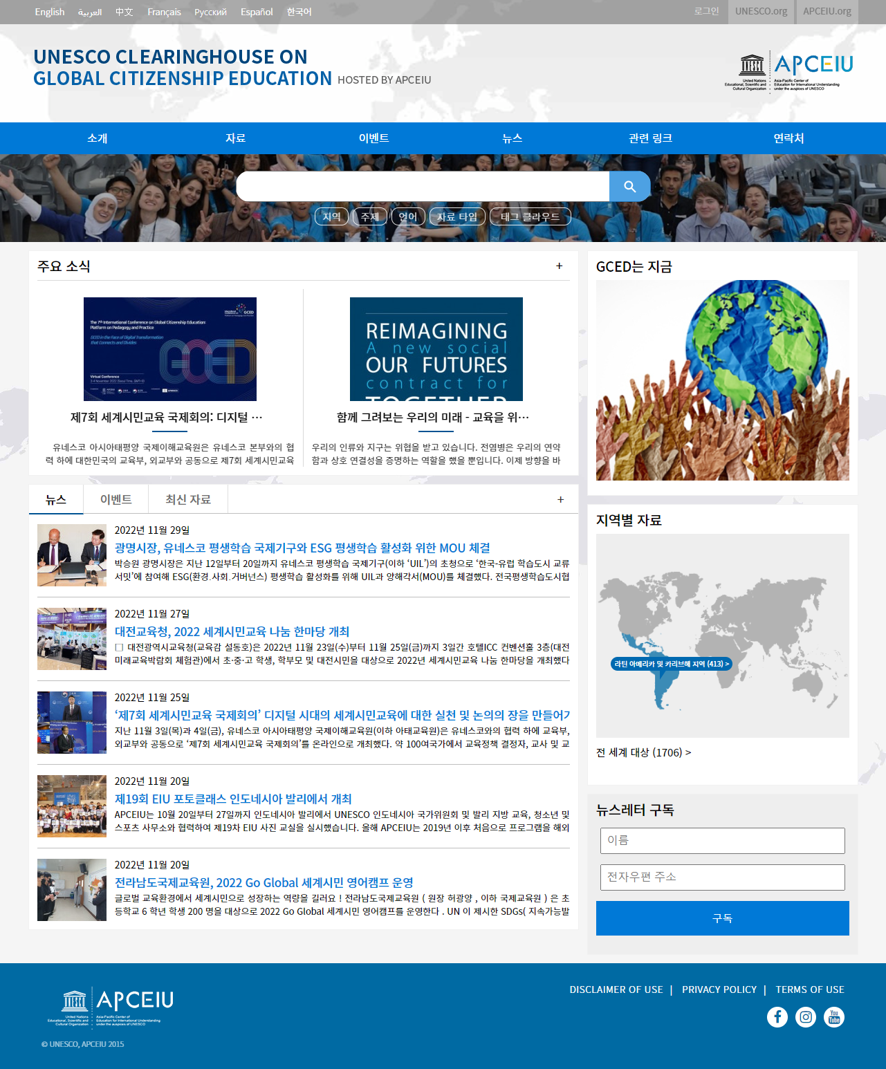
Task: Focus the main search input field
Action: click(x=423, y=187)
